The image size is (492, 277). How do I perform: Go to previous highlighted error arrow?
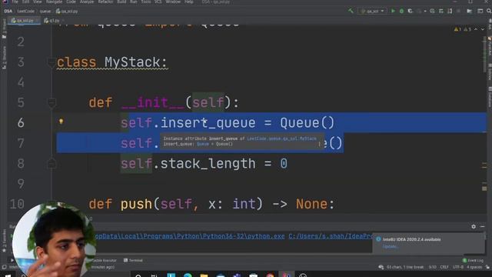point(476,29)
